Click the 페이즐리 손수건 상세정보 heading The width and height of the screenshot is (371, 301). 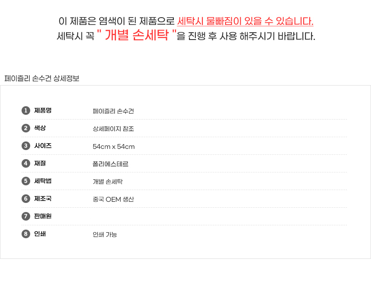(42, 78)
